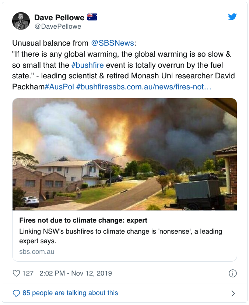Like the tweet with the heart icon
The width and height of the screenshot is (249, 305).
(x=16, y=273)
